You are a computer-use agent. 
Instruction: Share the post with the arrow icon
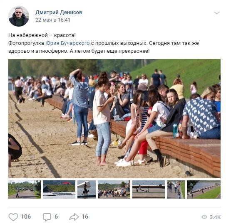tap(74, 217)
